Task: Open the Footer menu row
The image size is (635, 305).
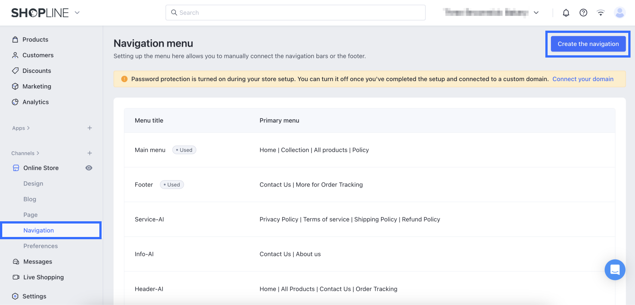Action: (x=369, y=185)
